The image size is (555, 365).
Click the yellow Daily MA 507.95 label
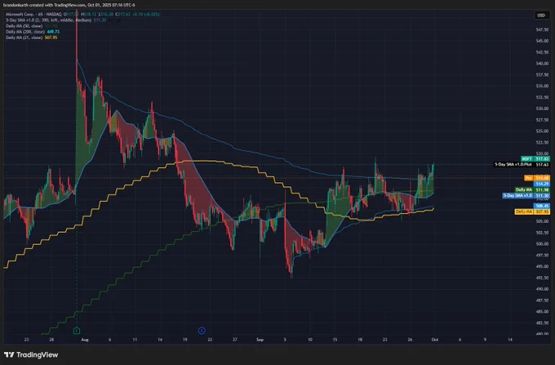[532, 211]
